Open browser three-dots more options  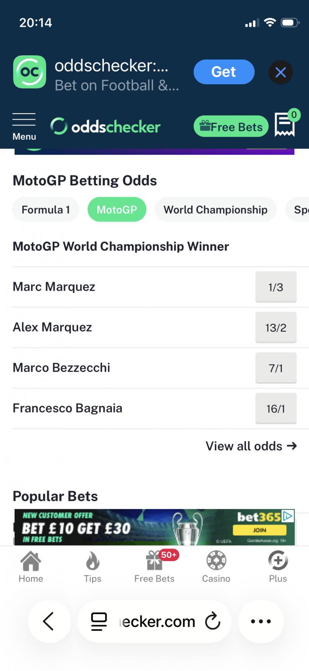(261, 621)
